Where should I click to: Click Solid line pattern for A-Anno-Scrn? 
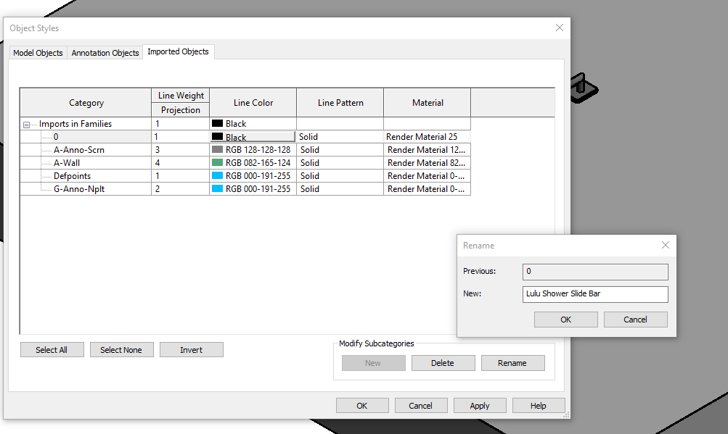(x=340, y=150)
